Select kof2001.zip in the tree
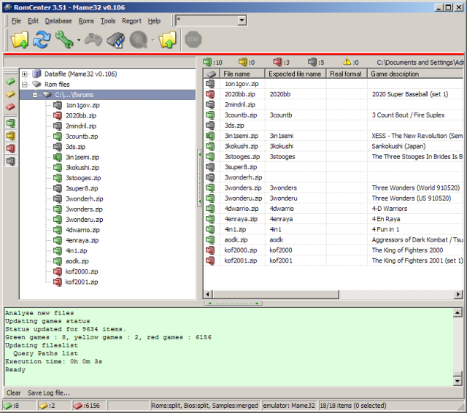This screenshot has width=467, height=413. click(82, 282)
